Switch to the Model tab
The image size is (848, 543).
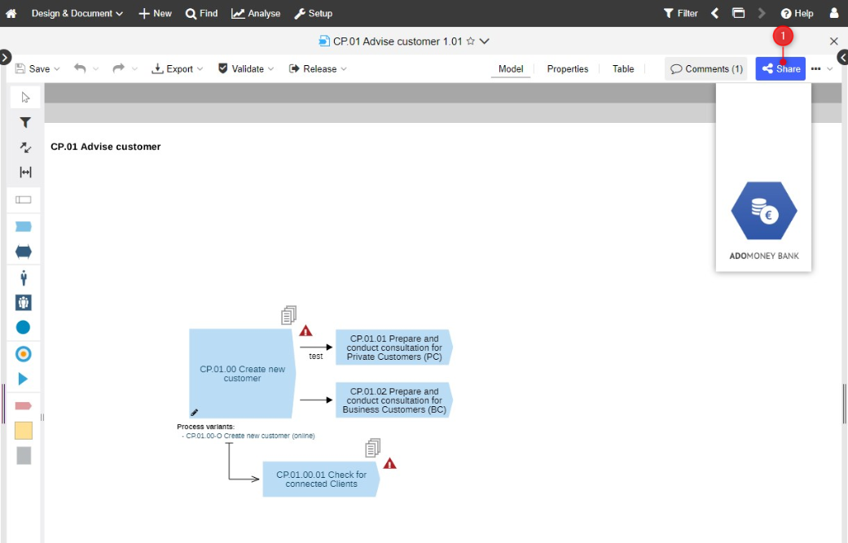pyautogui.click(x=511, y=68)
